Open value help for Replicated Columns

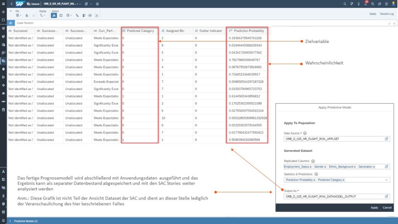coord(386,166)
